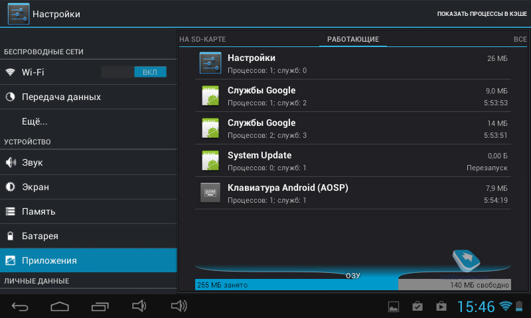Tap the storage icon next to Память
The width and height of the screenshot is (531, 318).
11,211
